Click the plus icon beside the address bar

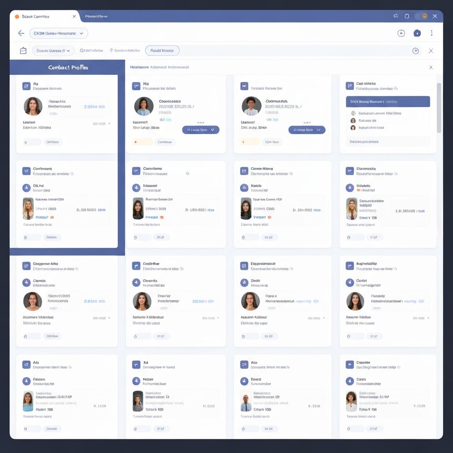(401, 33)
